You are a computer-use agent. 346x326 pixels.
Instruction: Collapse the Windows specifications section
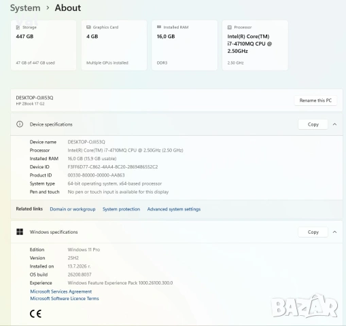pyautogui.click(x=334, y=232)
